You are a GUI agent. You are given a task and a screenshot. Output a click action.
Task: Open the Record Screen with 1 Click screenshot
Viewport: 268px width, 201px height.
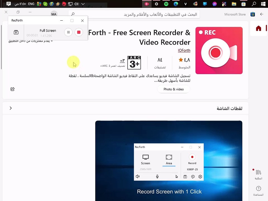pos(169,161)
